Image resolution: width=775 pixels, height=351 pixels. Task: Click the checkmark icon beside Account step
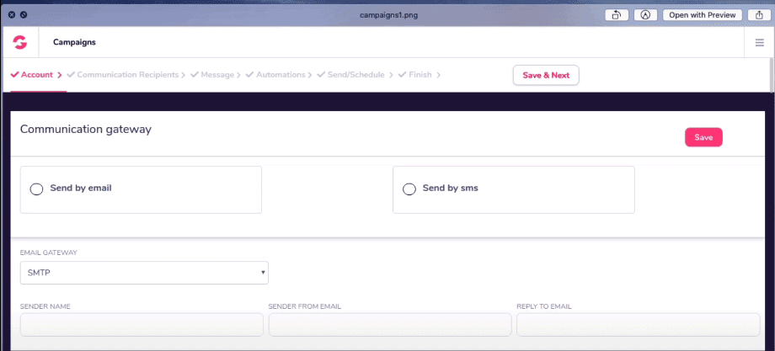[14, 75]
